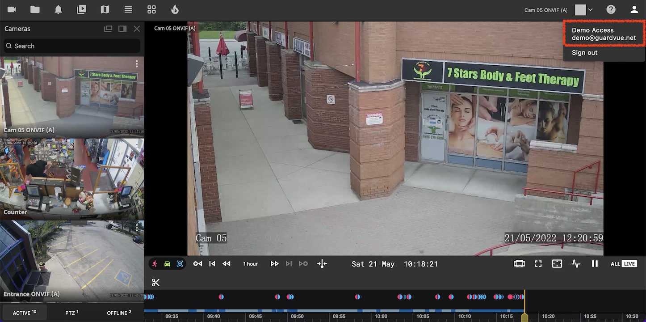Click Cam 05 ONVIF (A) label in top bar
The width and height of the screenshot is (646, 322).
[546, 10]
